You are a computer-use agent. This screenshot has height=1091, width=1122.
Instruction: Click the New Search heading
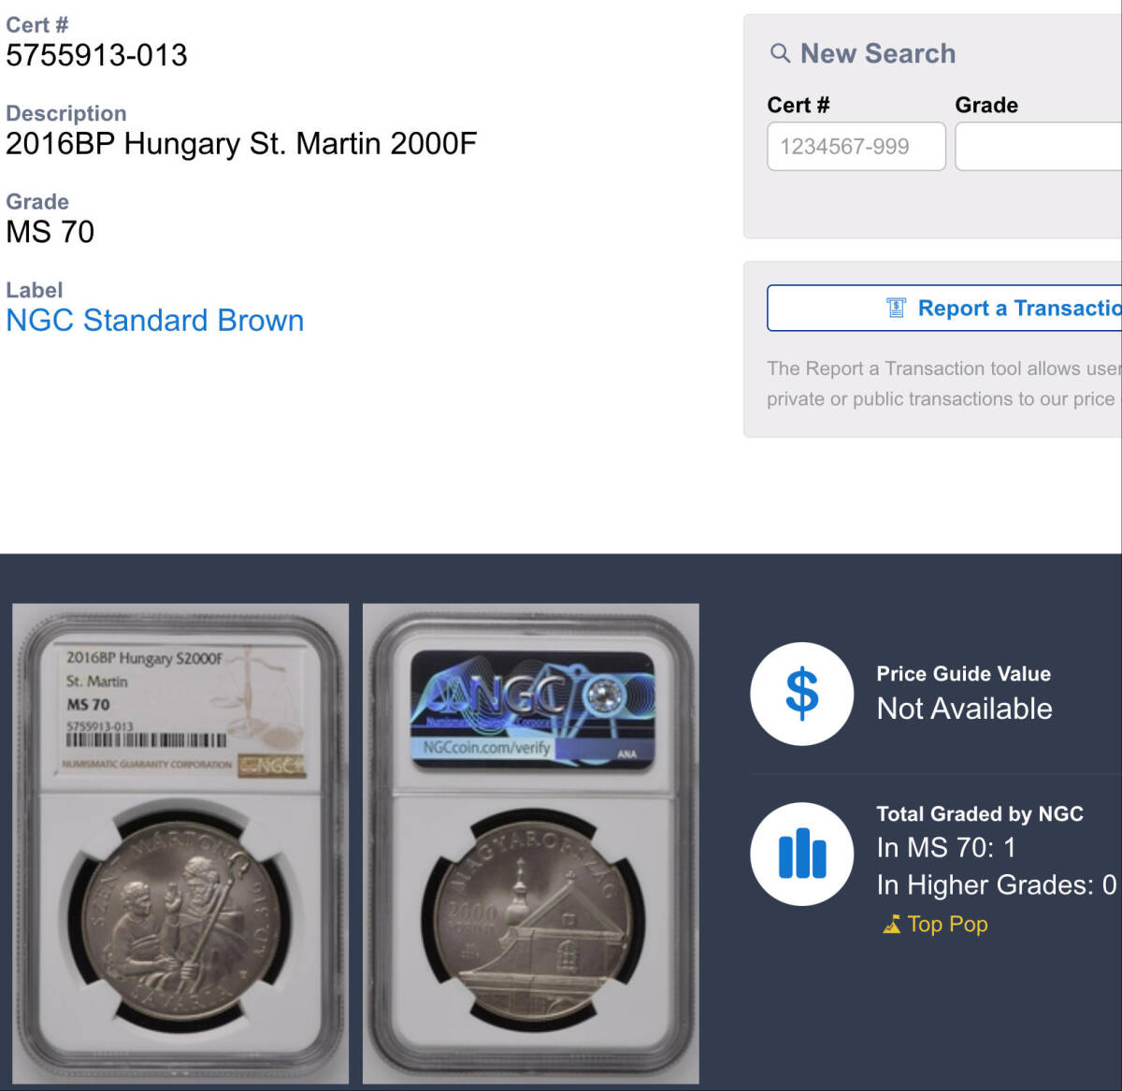pyautogui.click(x=878, y=53)
